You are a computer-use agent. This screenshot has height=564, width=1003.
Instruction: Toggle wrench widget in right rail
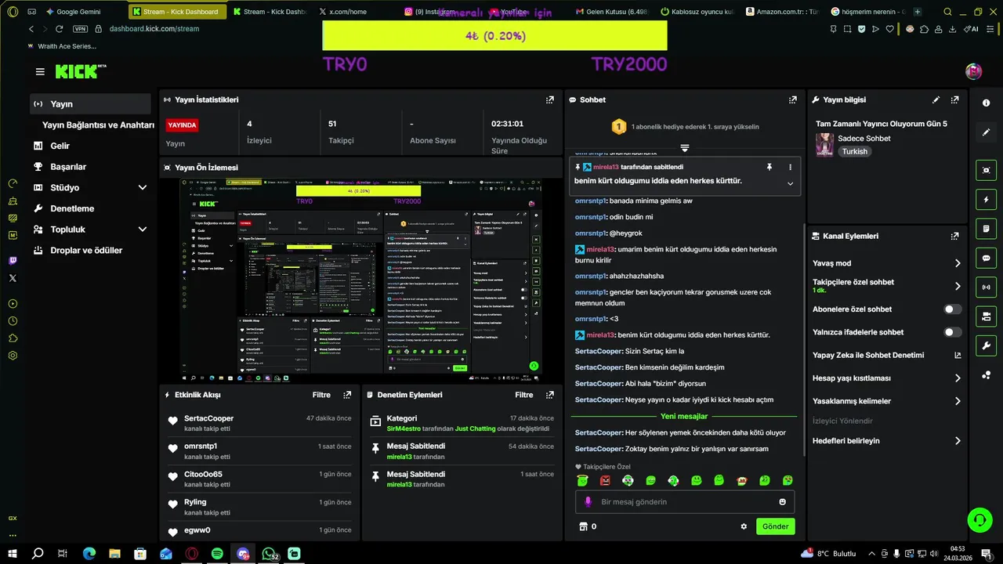986,345
